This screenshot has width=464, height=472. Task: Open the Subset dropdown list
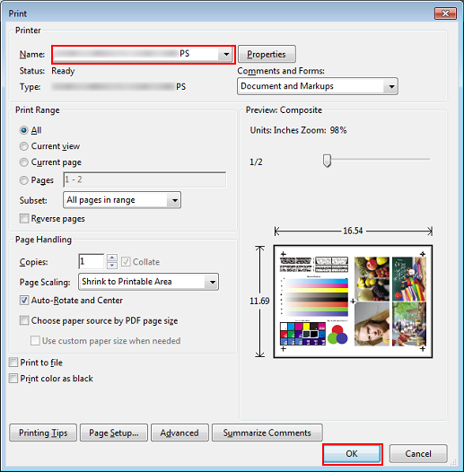click(122, 200)
